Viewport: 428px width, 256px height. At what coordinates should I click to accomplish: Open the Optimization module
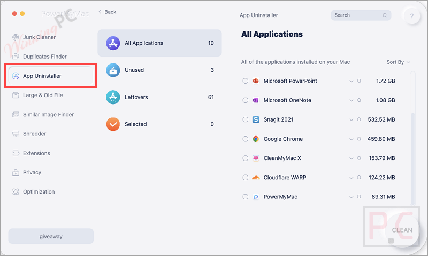[x=34, y=192]
